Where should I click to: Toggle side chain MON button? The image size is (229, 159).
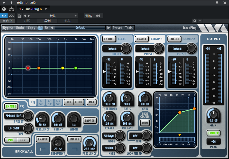145,123
